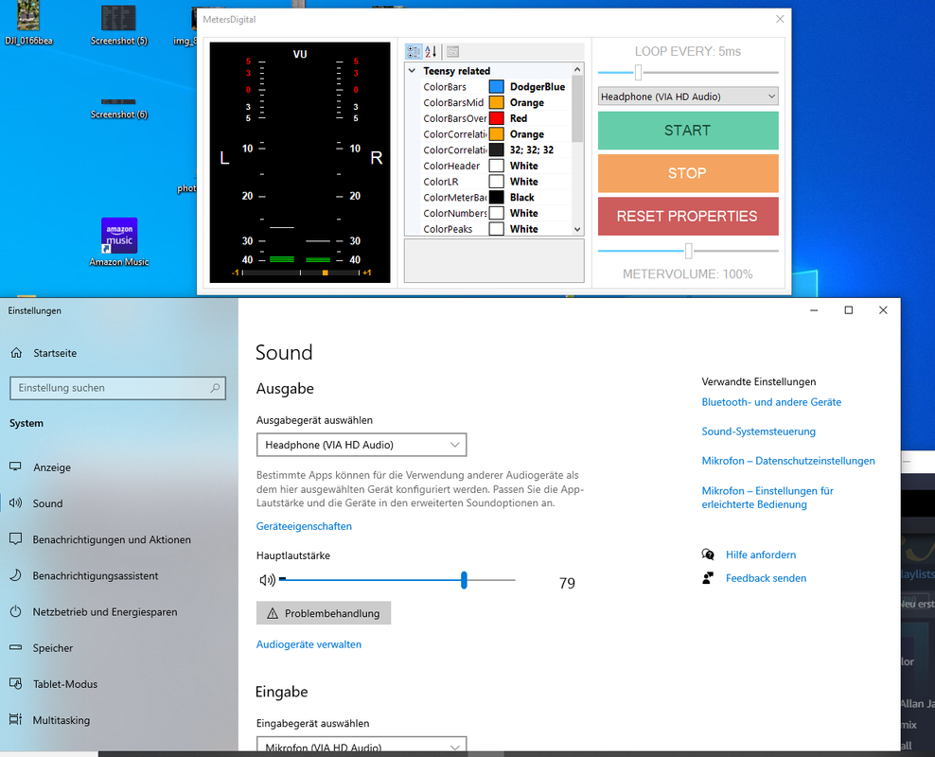Viewport: 935px width, 757px height.
Task: Open the Geräteeigenschaften link
Action: pos(304,526)
